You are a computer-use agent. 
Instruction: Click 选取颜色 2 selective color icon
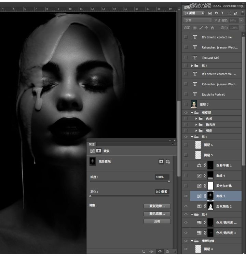coord(199,207)
